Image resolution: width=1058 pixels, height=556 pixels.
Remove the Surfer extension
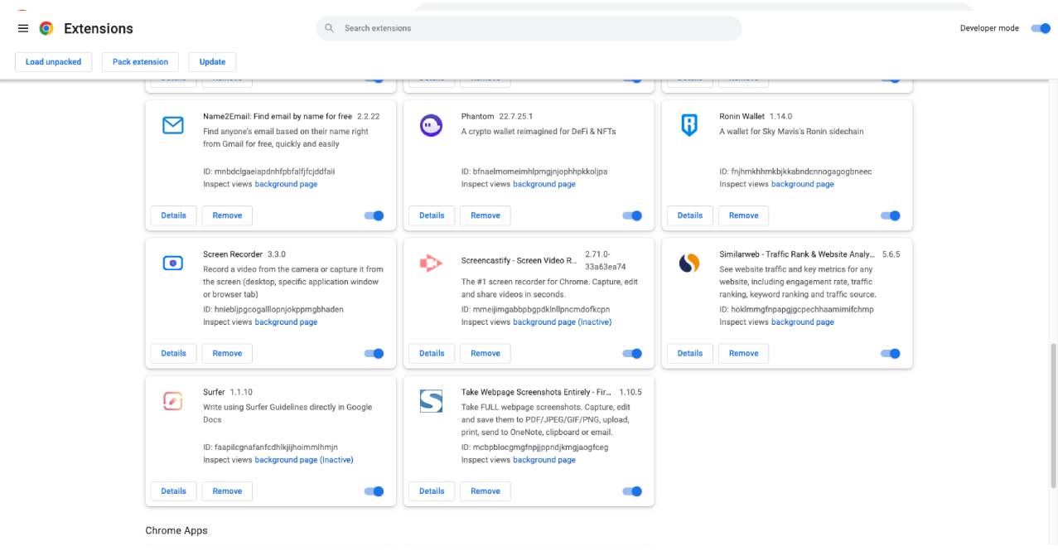(227, 491)
